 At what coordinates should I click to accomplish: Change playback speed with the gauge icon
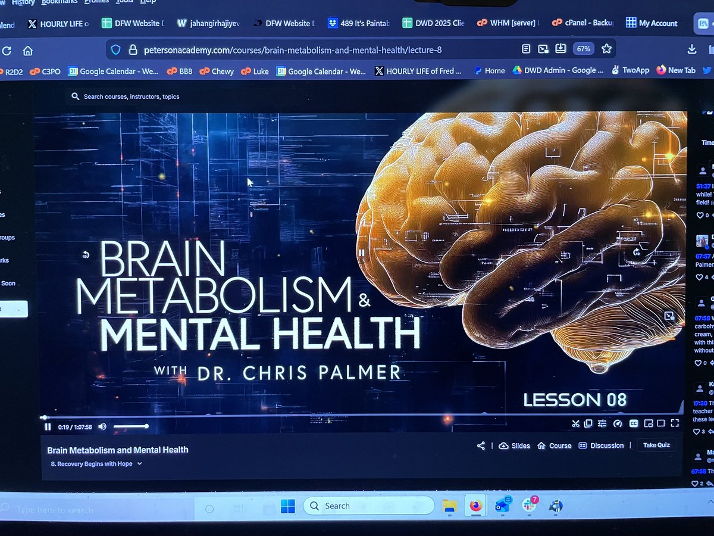[x=617, y=424]
